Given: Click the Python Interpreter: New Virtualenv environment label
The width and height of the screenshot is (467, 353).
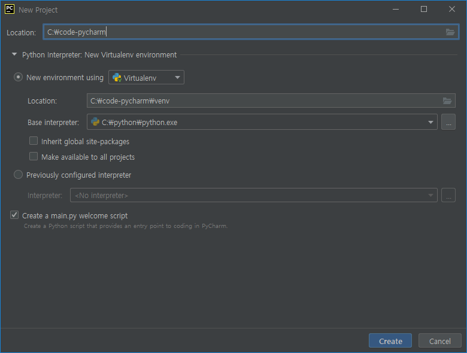Looking at the screenshot, I should click(99, 55).
